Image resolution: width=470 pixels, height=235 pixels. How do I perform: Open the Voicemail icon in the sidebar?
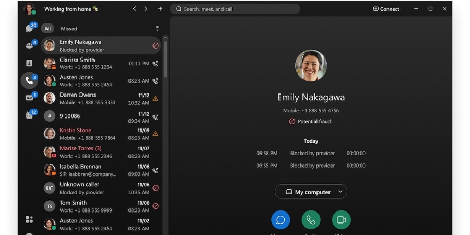pyautogui.click(x=29, y=98)
